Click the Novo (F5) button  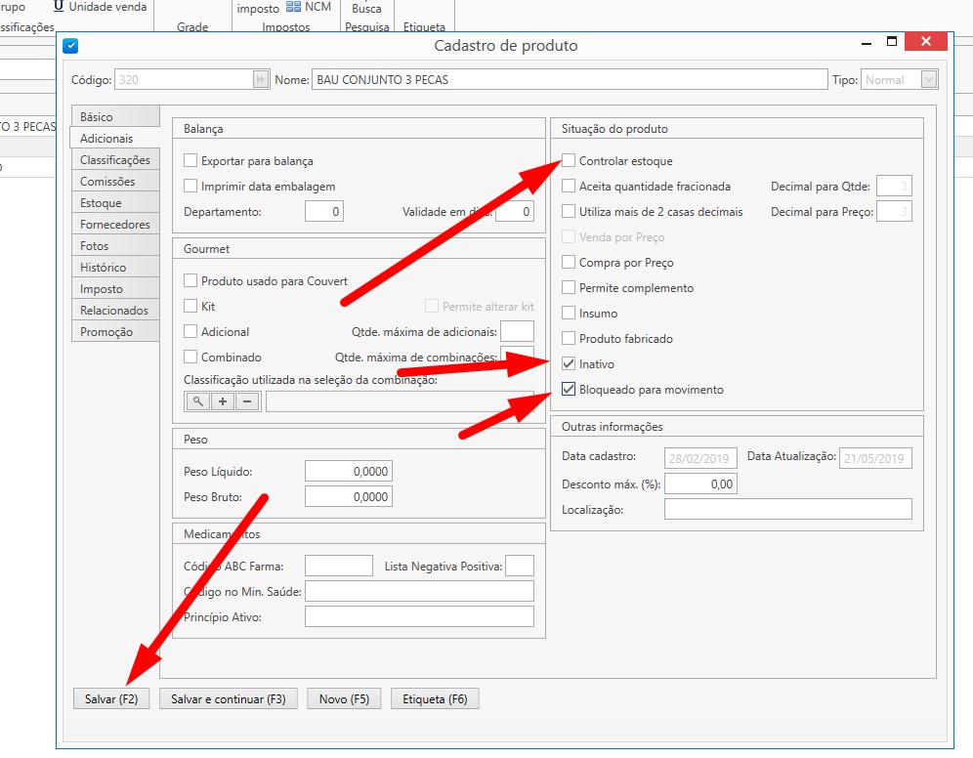tap(343, 699)
